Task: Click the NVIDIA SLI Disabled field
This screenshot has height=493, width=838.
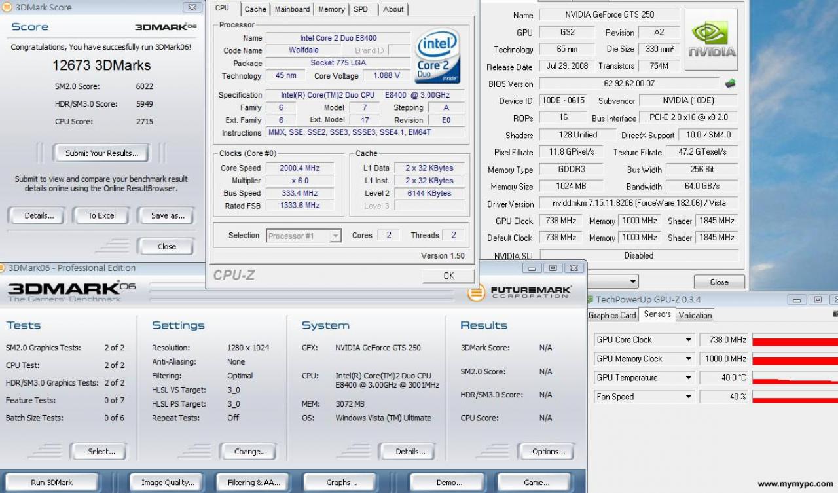Action: click(x=639, y=255)
